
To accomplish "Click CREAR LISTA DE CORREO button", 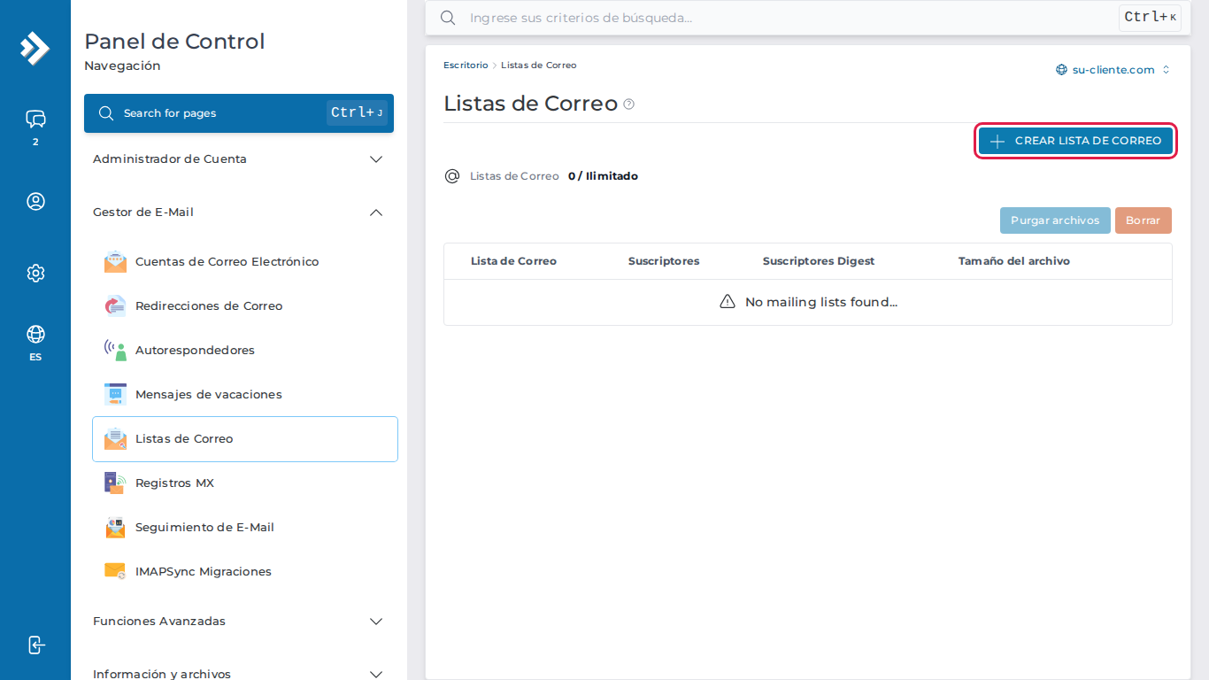I will (x=1075, y=141).
